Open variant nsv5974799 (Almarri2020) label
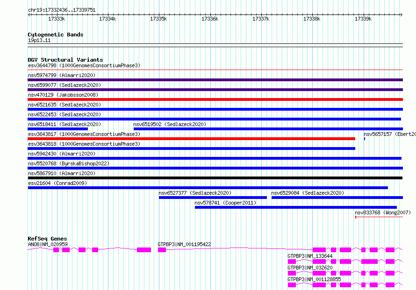This screenshot has height=290, width=416. point(62,75)
